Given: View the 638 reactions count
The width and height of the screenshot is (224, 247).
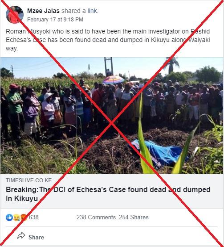Looking at the screenshot, I should pyautogui.click(x=33, y=217).
